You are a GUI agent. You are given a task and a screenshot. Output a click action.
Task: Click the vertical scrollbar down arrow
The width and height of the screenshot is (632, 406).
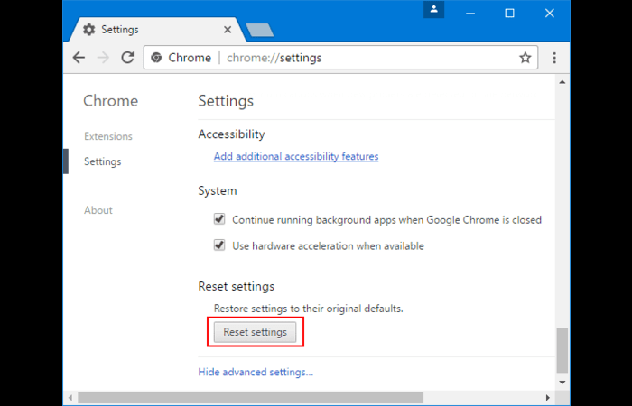point(562,383)
